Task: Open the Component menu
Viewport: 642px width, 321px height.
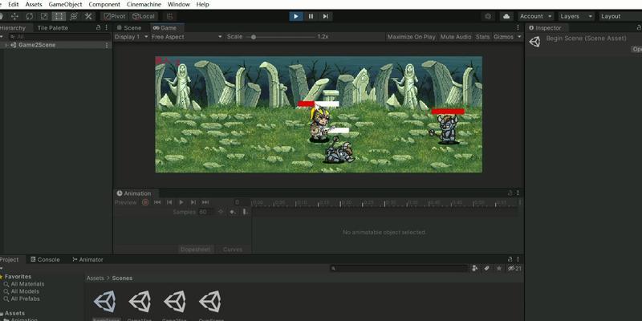Action: coord(104,5)
